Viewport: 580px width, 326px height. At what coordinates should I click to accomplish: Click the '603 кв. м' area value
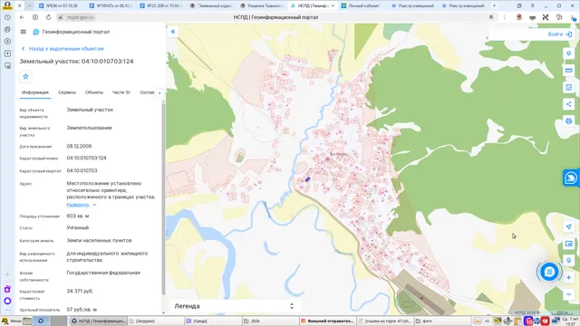[x=78, y=216]
